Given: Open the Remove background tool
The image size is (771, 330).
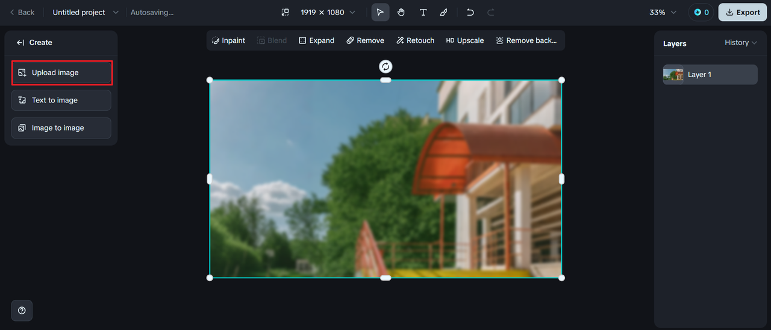Looking at the screenshot, I should click(x=526, y=40).
